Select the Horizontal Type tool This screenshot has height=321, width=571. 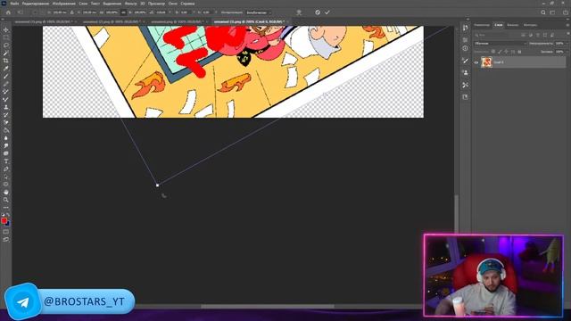coord(6,161)
